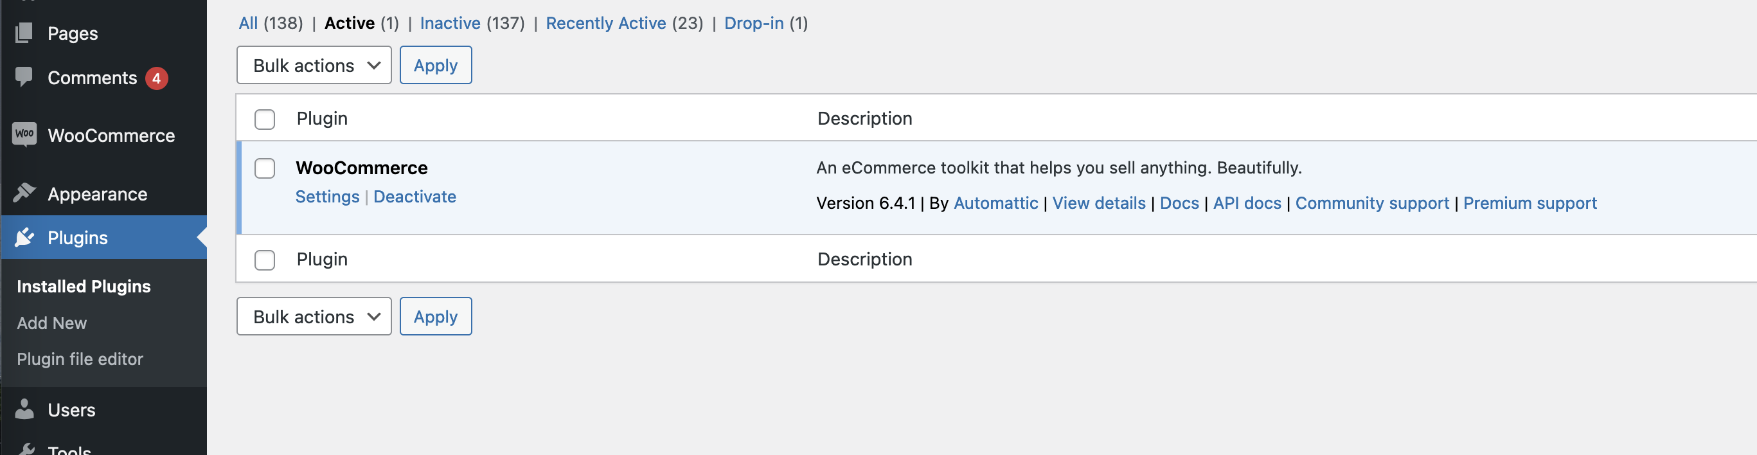Click the WooCommerce woo logo icon
Image resolution: width=1757 pixels, height=455 pixels.
click(24, 134)
